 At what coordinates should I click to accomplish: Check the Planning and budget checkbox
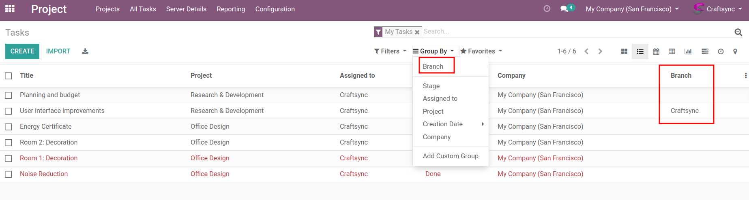[x=9, y=95]
